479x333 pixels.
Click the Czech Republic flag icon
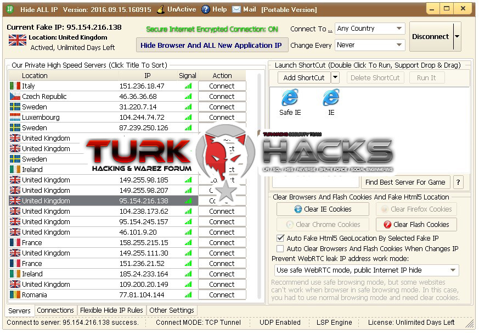click(x=15, y=96)
